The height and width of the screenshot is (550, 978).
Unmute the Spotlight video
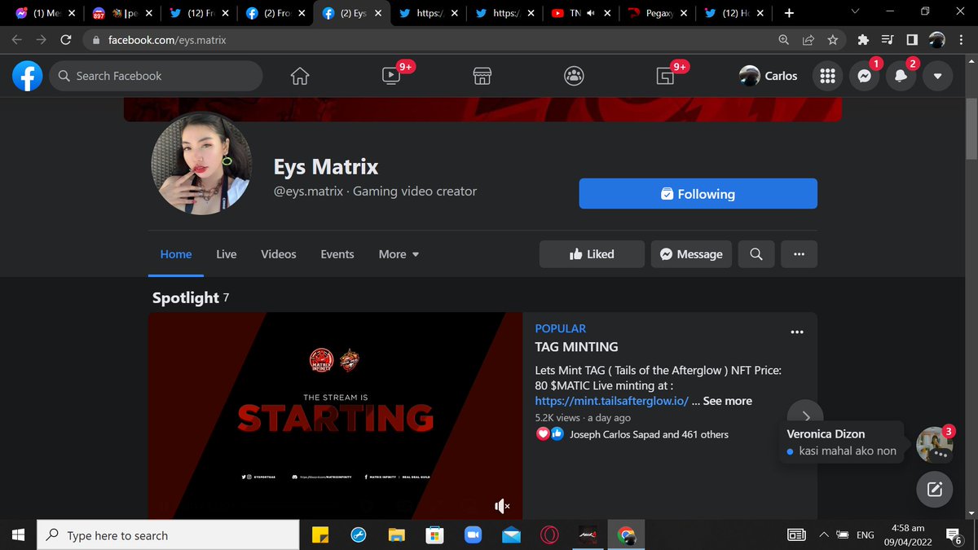click(502, 506)
